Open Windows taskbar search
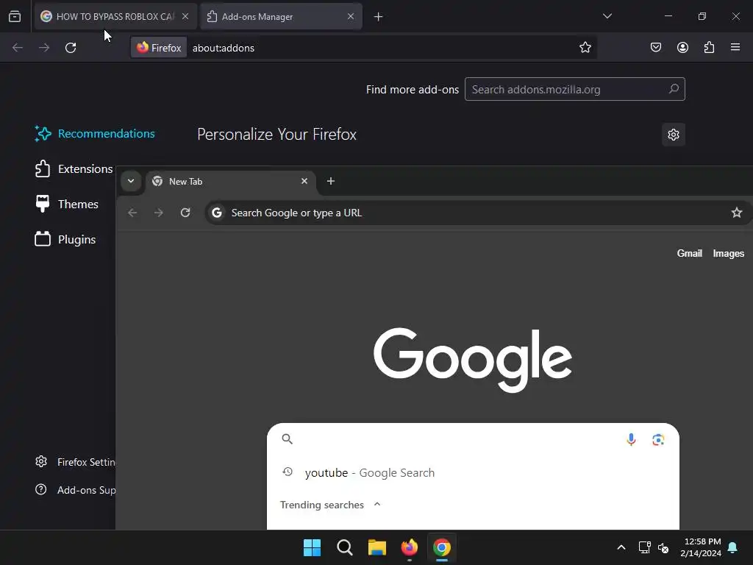 [345, 547]
